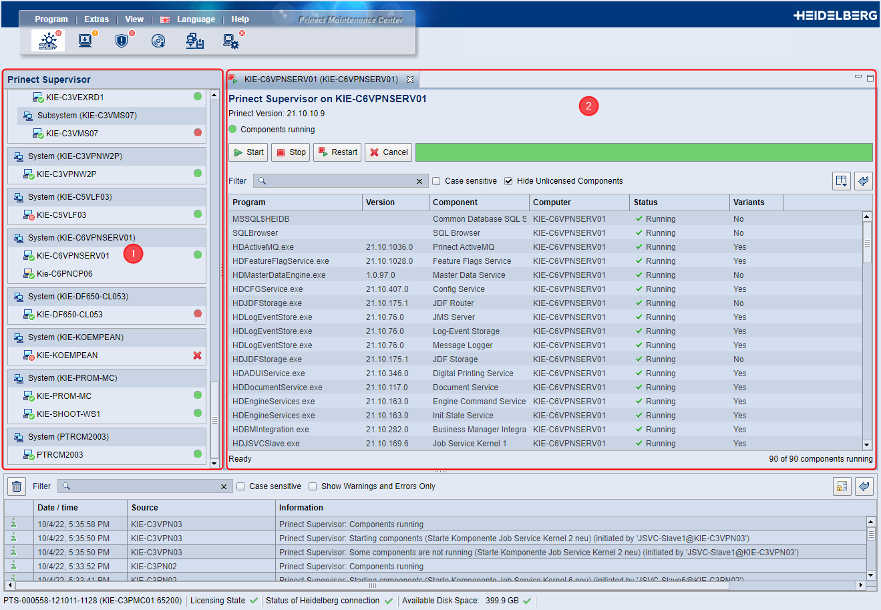Enable Case sensitive filtering for components

435,180
